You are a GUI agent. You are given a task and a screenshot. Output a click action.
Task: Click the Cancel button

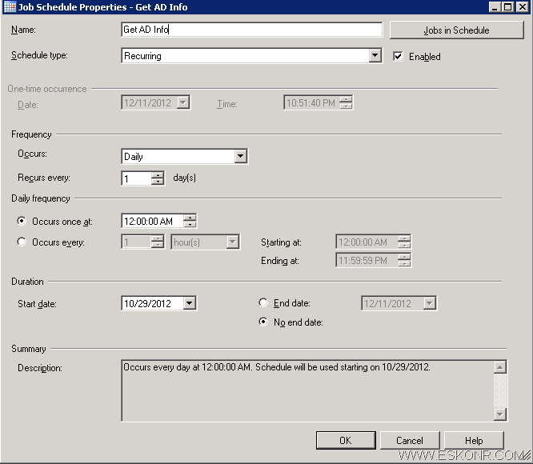(410, 441)
